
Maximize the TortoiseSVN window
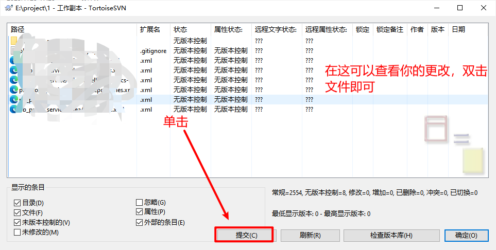460,8
